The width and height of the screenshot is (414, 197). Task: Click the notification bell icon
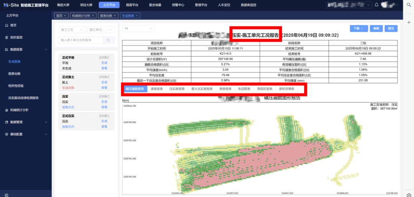tap(377, 5)
